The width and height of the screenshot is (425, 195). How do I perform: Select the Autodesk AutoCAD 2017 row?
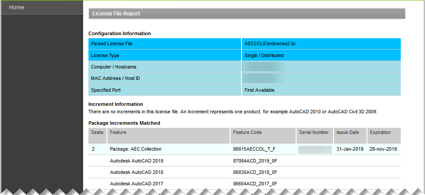click(136, 184)
